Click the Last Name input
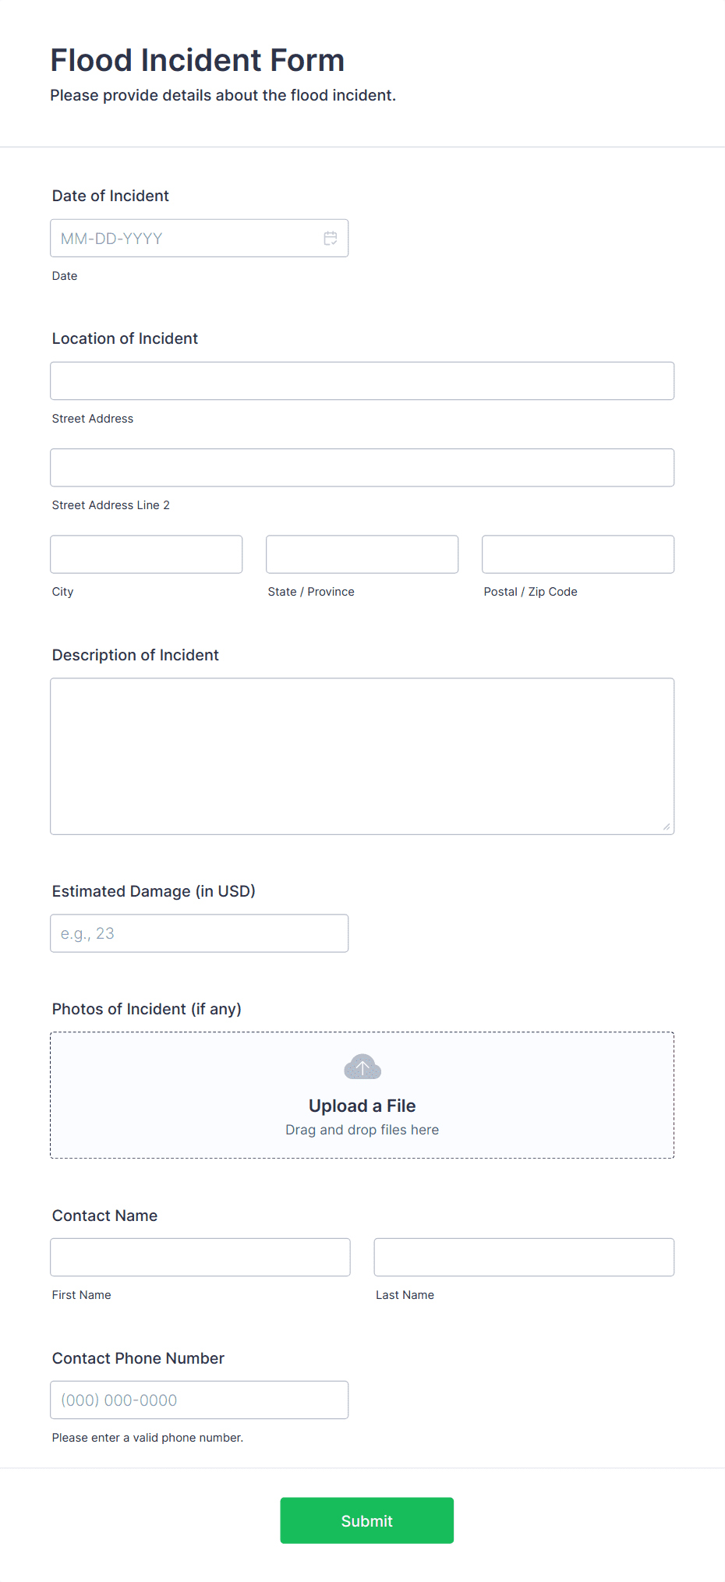This screenshot has width=725, height=1582. [x=525, y=1258]
